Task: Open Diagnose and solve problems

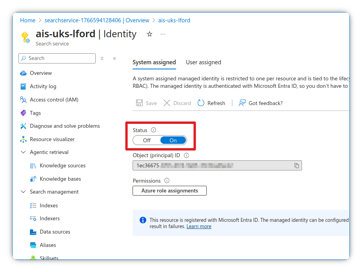Action: point(64,126)
